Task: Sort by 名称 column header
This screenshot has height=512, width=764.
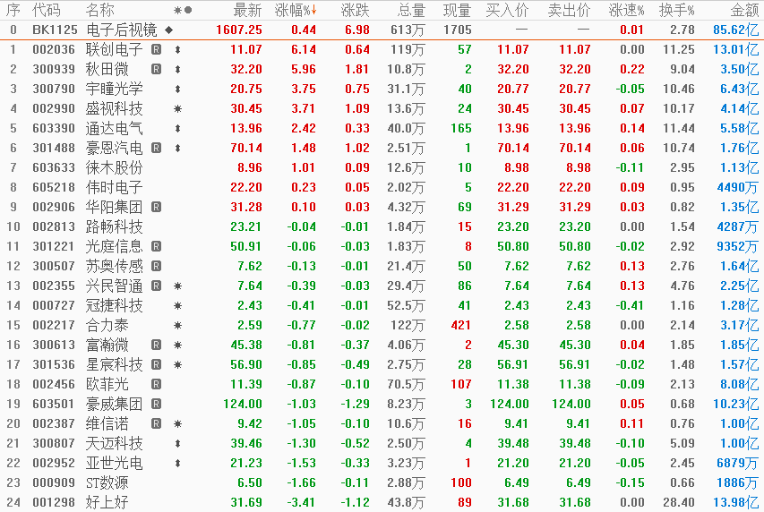Action: pos(100,10)
